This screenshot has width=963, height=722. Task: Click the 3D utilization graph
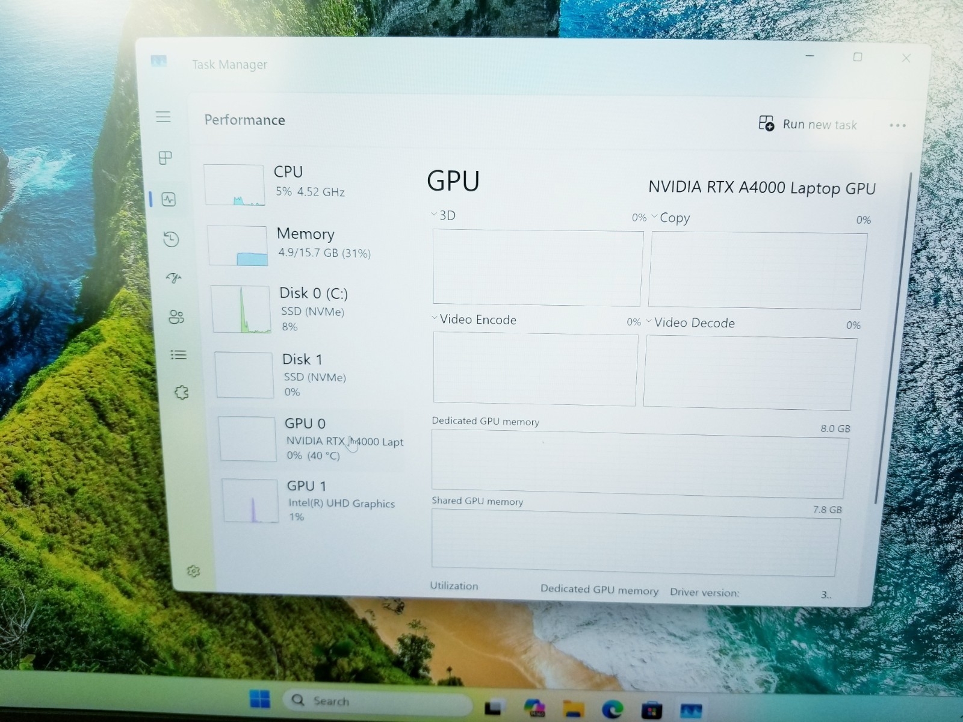point(537,268)
